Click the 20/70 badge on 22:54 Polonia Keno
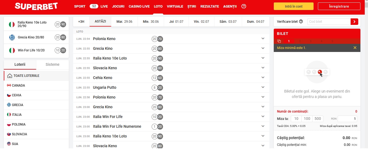The image size is (368, 151). (157, 39)
